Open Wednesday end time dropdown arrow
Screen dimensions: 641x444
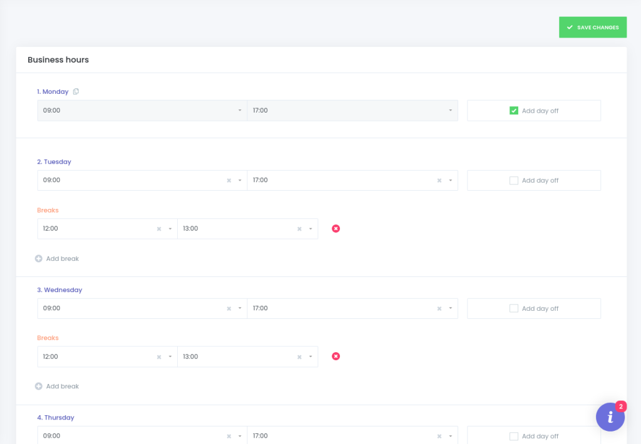451,308
